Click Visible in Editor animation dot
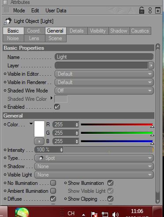The height and width of the screenshot is (217, 164). 5,74
